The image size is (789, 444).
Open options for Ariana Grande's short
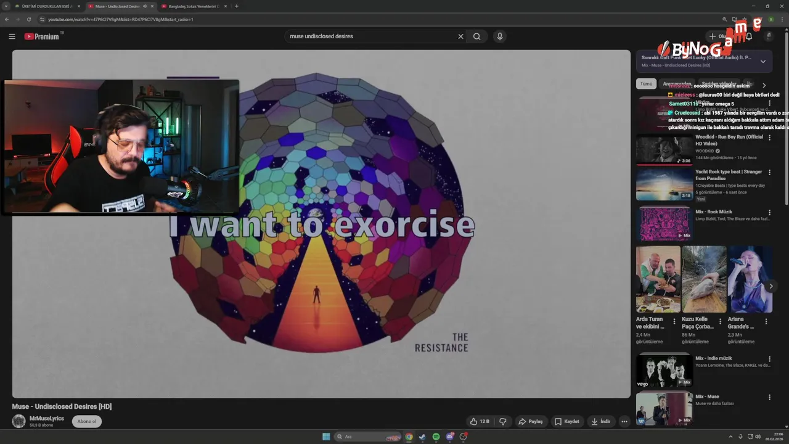(x=766, y=321)
